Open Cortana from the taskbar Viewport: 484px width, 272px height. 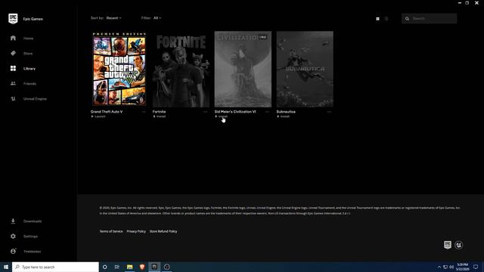click(104, 267)
